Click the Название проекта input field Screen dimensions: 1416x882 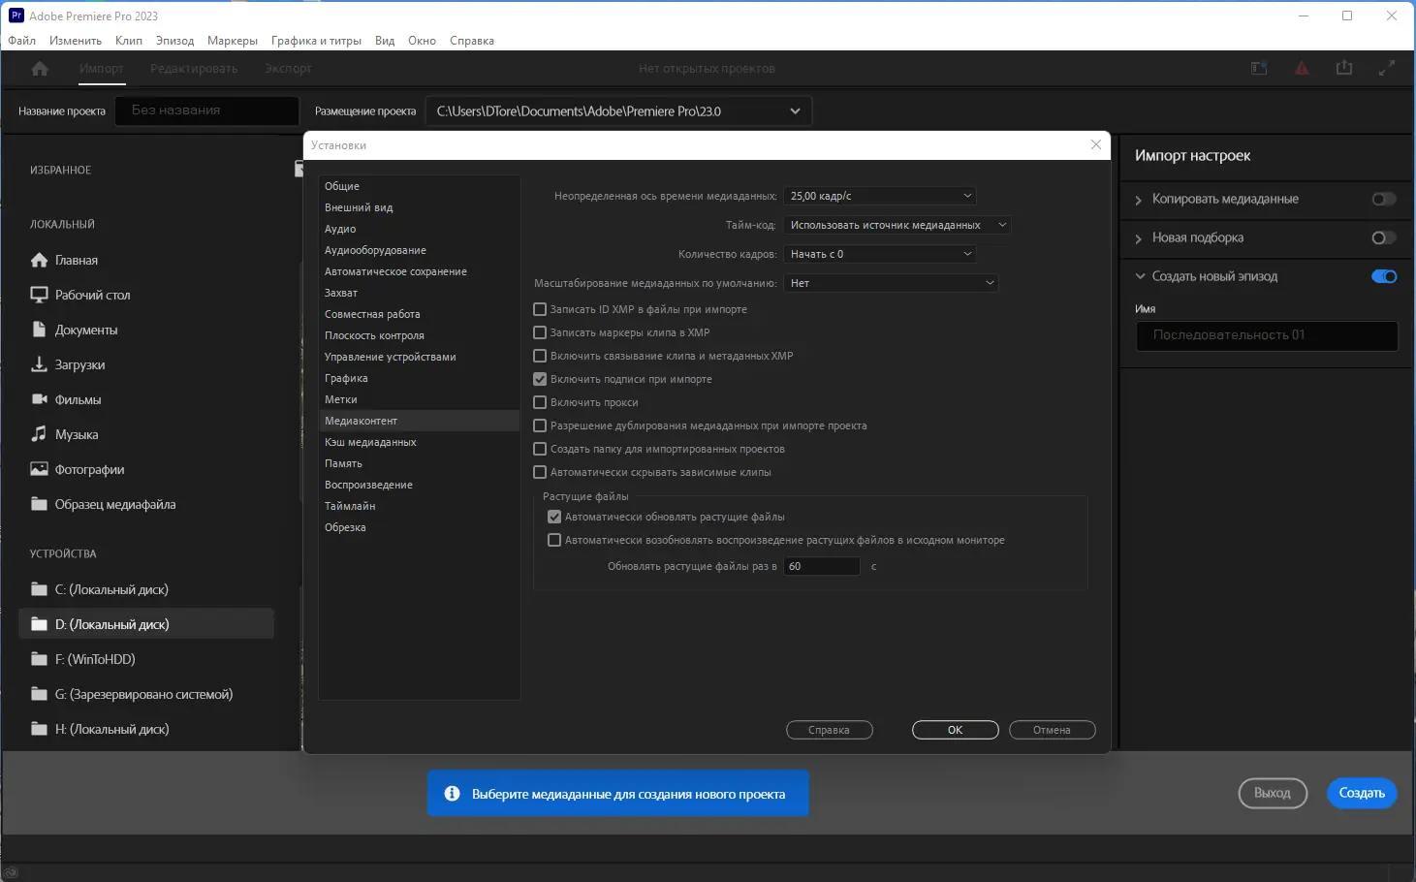pos(206,110)
